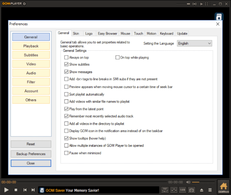The height and width of the screenshot is (195, 231).
Task: Enable Pause when minimized
Action: (66, 153)
